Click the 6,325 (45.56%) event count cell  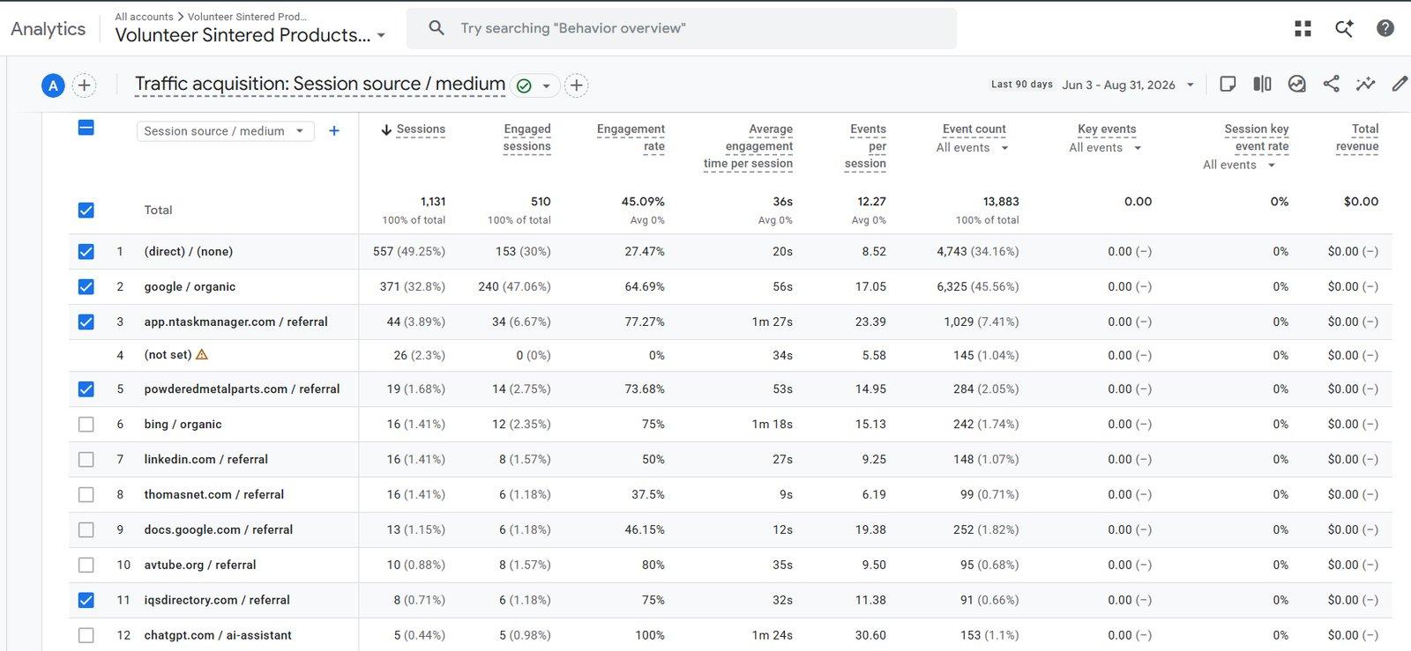978,286
